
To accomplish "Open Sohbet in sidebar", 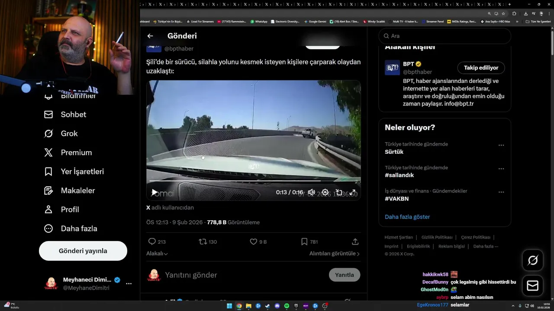I will 65,114.
